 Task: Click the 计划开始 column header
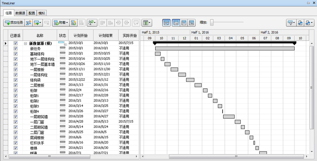click(x=81, y=35)
